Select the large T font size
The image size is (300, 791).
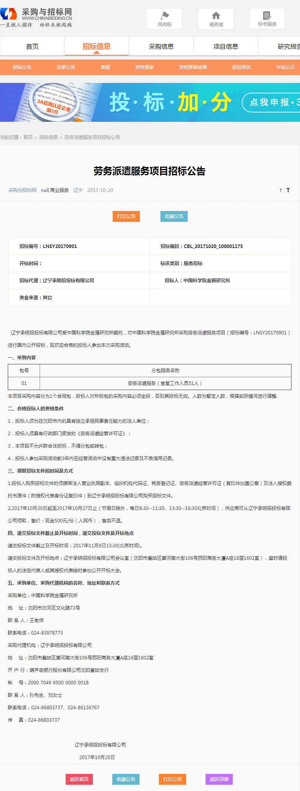pyautogui.click(x=288, y=190)
